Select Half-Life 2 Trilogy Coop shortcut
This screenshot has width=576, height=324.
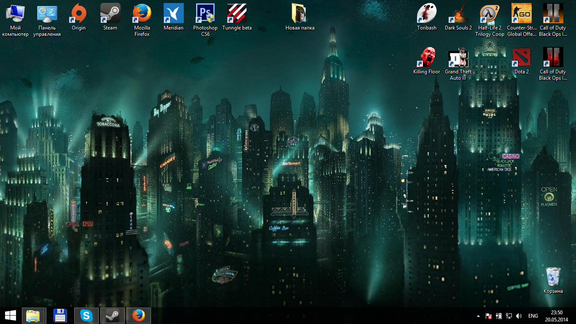(490, 20)
